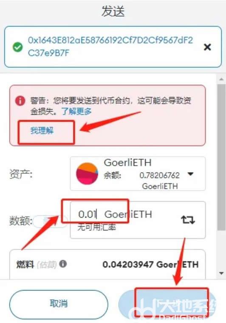Open the asset selector showing balance 0.78206762
This screenshot has width=226, height=323.
[138, 174]
